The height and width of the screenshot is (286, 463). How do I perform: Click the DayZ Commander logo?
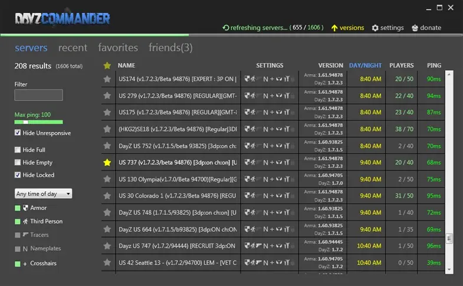[63, 19]
